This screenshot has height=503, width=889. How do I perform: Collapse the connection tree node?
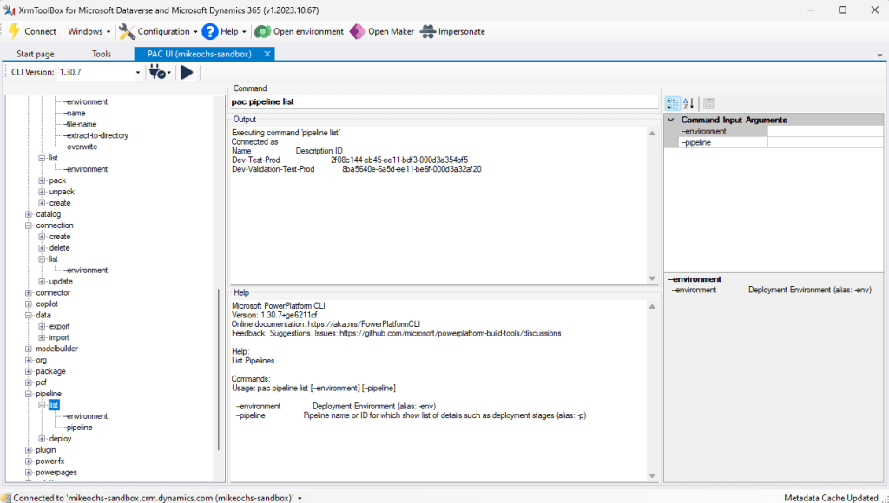coord(29,225)
